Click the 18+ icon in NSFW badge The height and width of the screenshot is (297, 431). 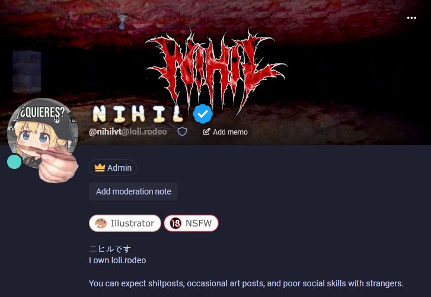pyautogui.click(x=175, y=223)
